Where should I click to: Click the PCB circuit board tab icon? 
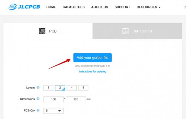[42, 31]
